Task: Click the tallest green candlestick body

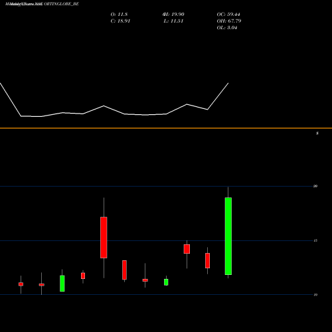Action: pos(228,236)
